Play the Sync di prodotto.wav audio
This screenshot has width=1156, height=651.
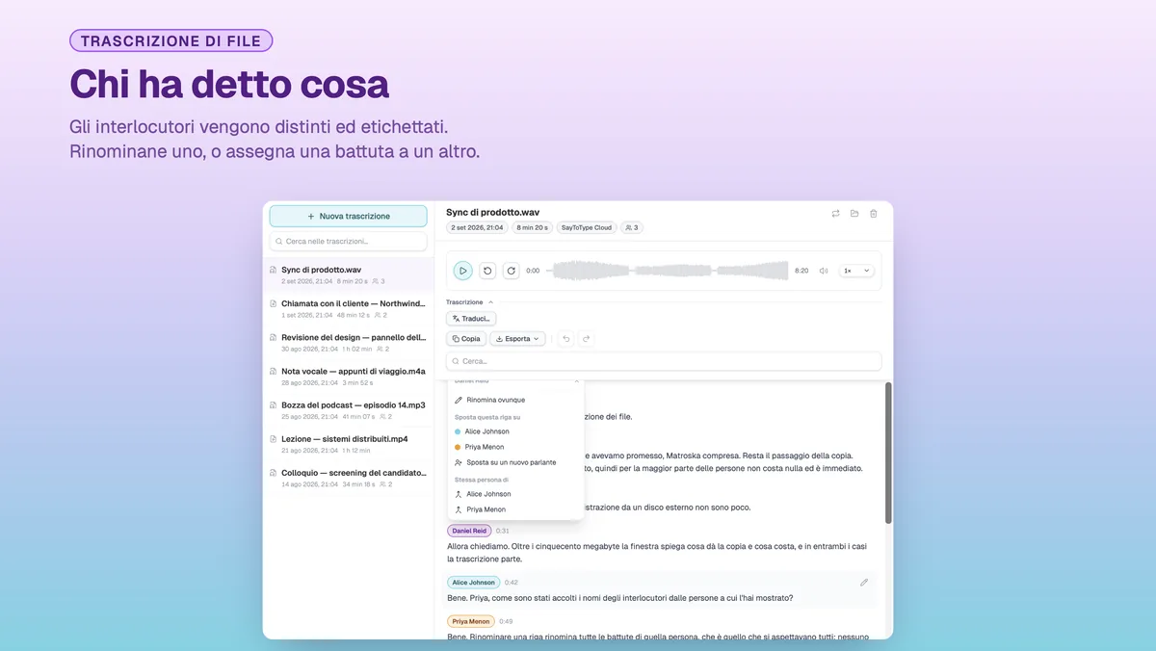(462, 271)
